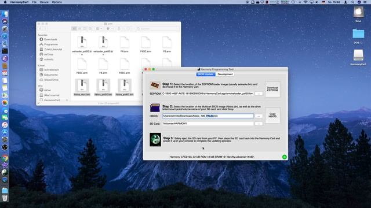Open the Trash in the Dock
Screen dimensions: 371x208
tap(5, 198)
